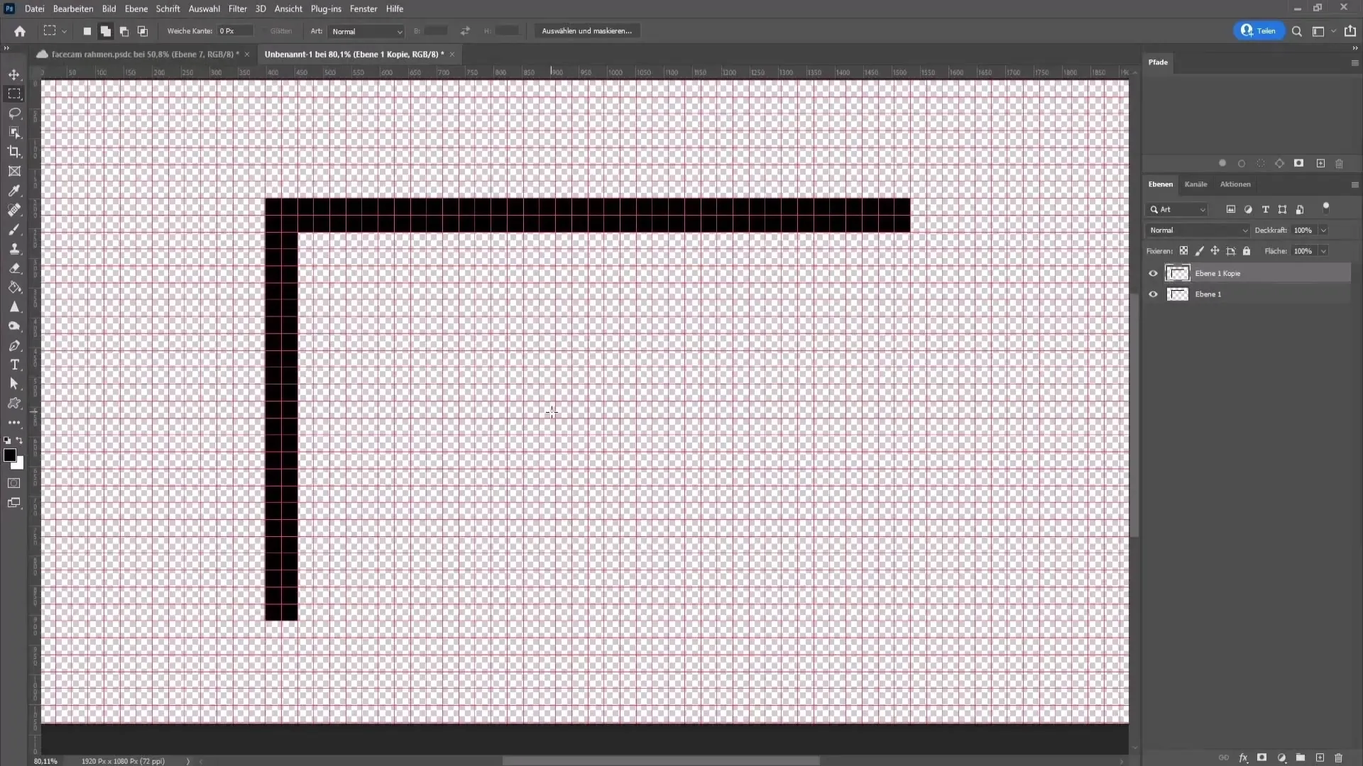Select the Crop tool

point(14,150)
